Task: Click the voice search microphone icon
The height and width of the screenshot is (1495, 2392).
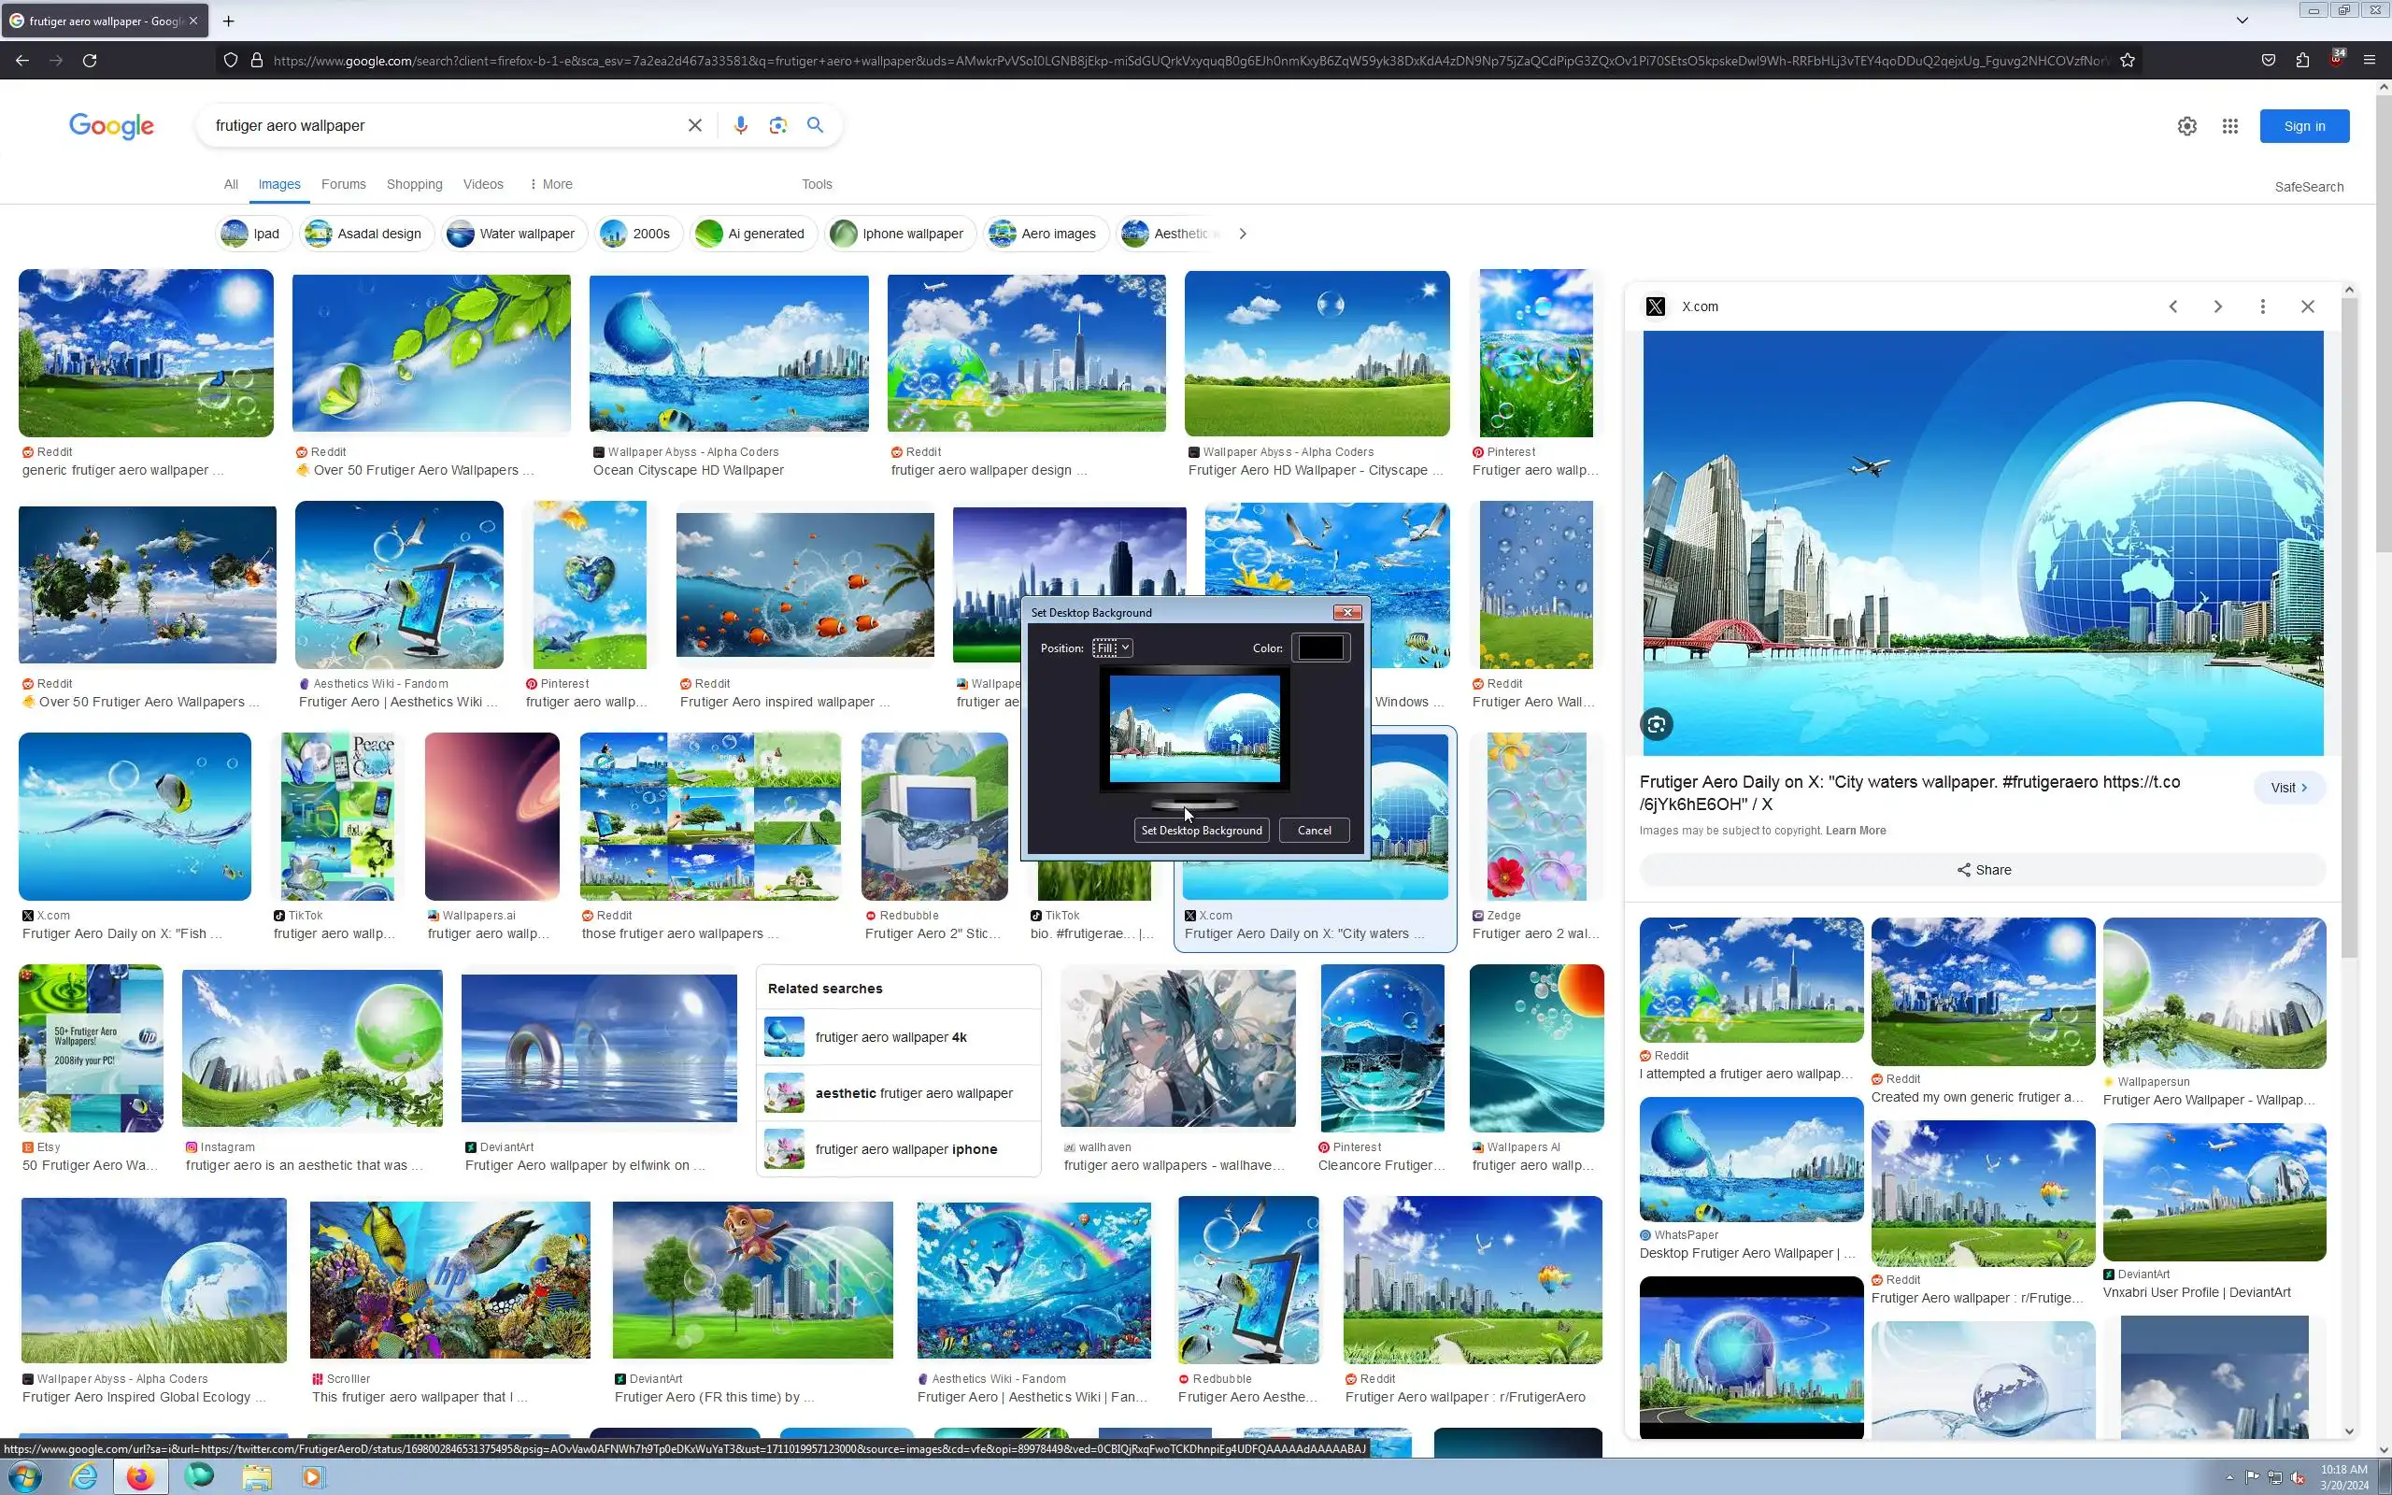Action: (x=740, y=125)
